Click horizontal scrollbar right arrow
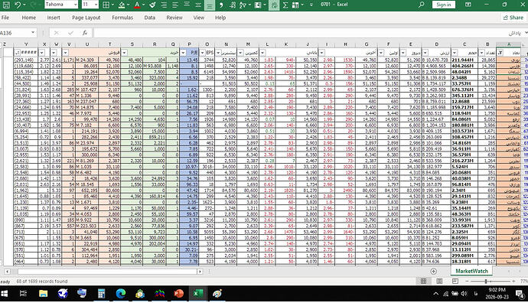 200,272
